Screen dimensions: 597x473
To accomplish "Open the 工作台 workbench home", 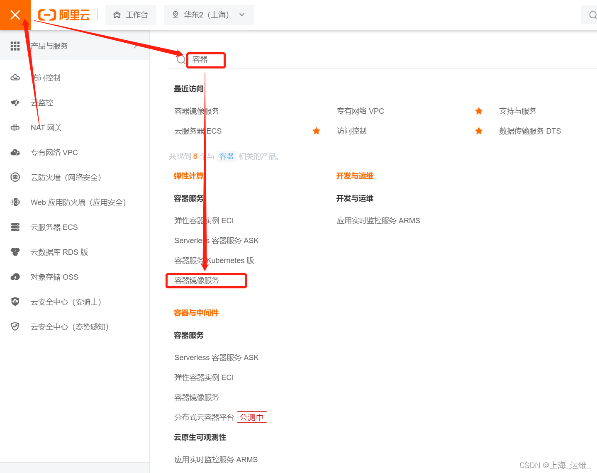I will click(x=131, y=15).
